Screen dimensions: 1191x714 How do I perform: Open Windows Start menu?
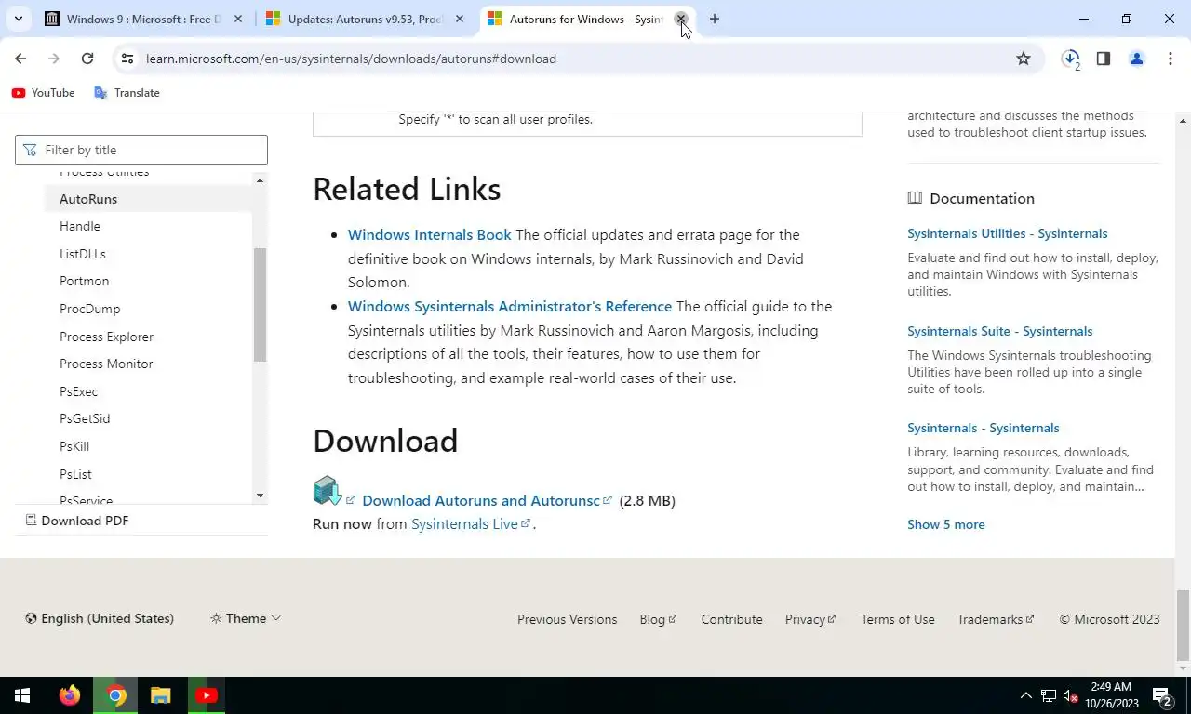(22, 695)
